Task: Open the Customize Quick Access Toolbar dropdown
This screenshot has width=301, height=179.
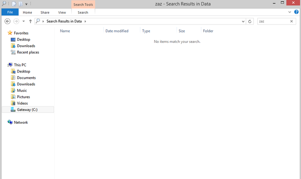Action: click(26, 4)
